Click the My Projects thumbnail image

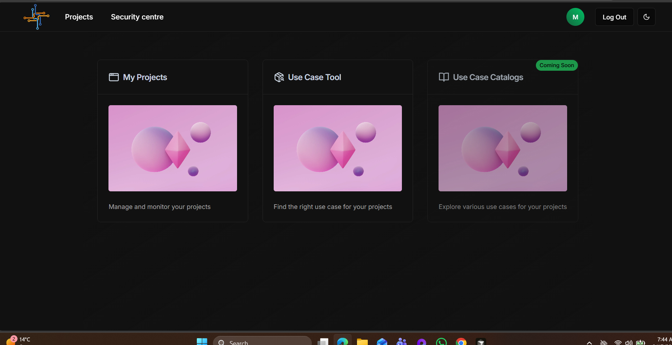click(172, 148)
